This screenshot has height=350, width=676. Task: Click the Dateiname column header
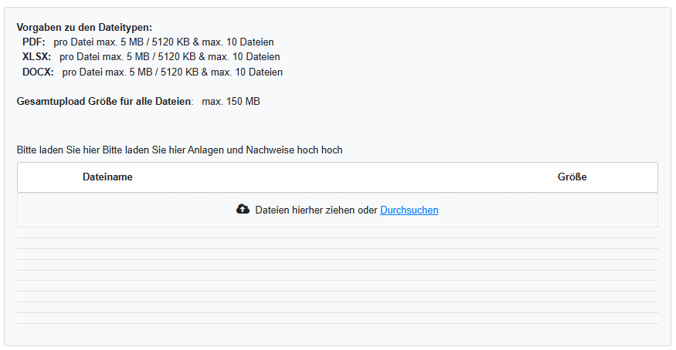[x=107, y=177]
